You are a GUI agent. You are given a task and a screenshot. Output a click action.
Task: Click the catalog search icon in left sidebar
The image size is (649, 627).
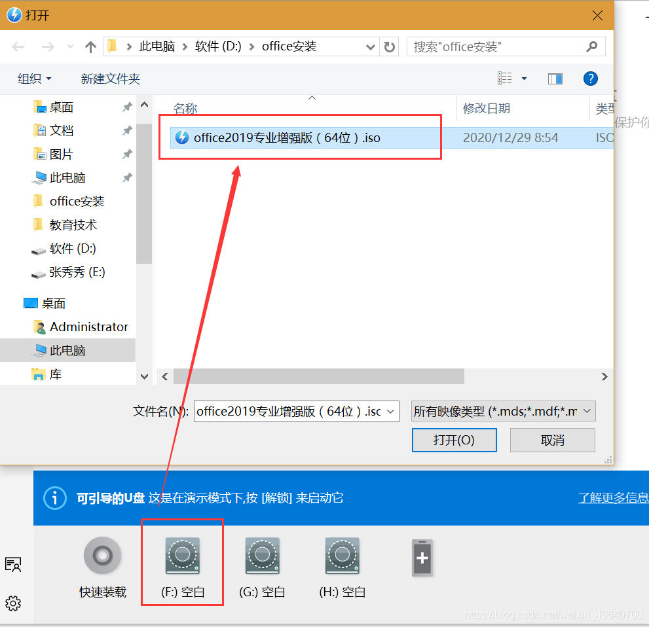(13, 565)
